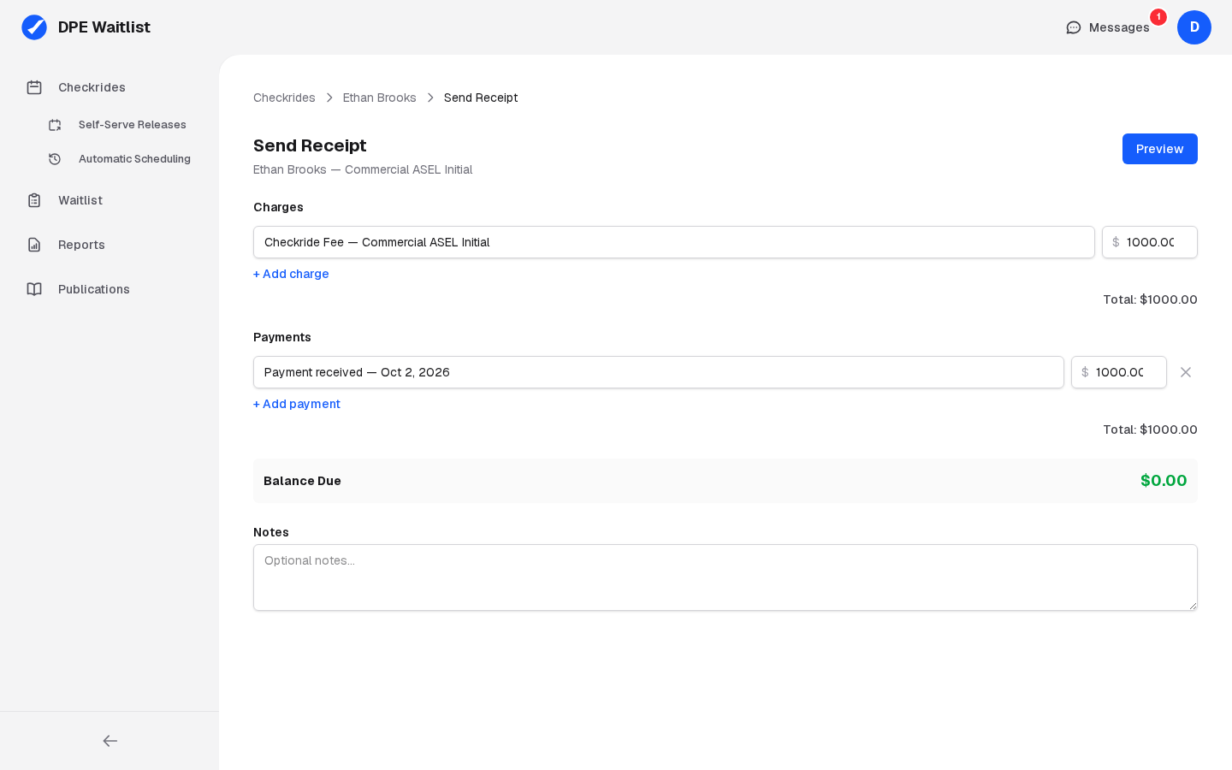Click the Waitlist clipboard icon
The width and height of the screenshot is (1232, 770).
click(x=34, y=200)
